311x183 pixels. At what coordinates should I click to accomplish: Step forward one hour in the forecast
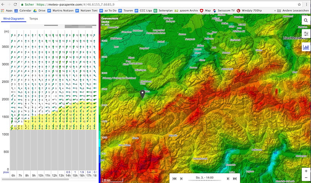[x=228, y=178]
